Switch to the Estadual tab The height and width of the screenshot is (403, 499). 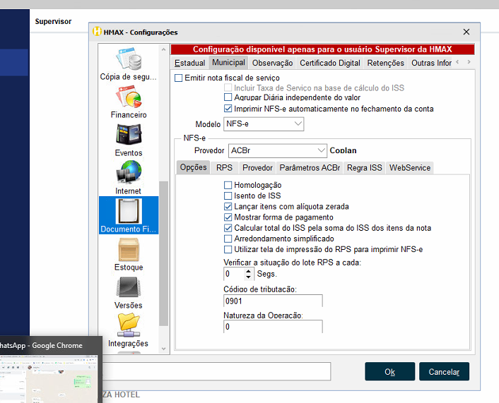[189, 63]
